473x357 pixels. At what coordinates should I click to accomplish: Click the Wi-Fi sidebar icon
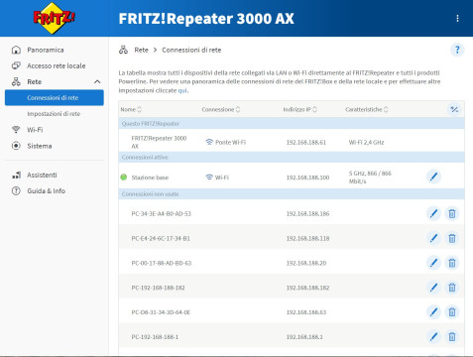point(16,130)
